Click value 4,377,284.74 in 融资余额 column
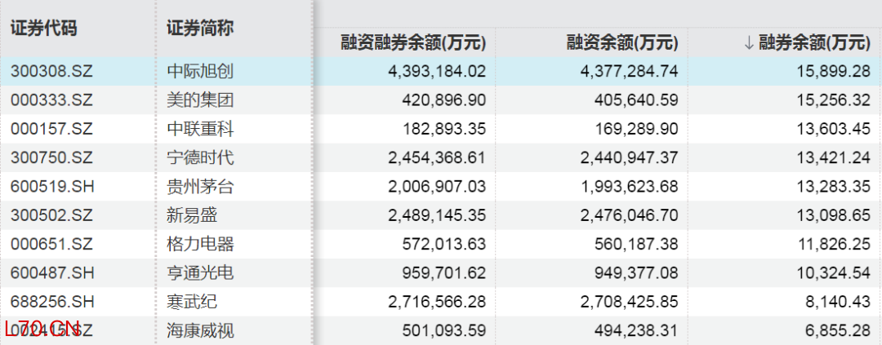Image resolution: width=882 pixels, height=345 pixels. click(x=630, y=71)
